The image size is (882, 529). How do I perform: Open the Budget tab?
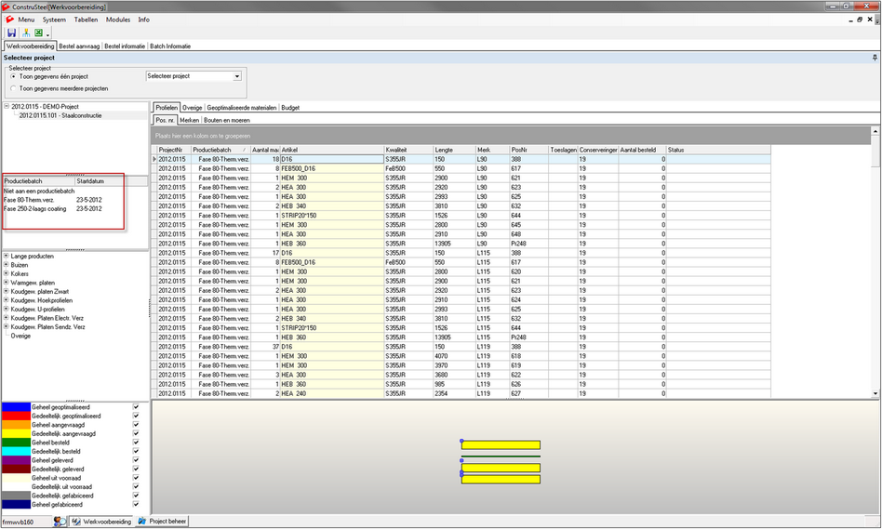[290, 107]
